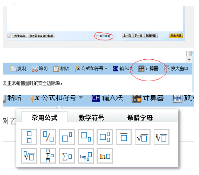Click the scrollbar down arrow
The width and height of the screenshot is (199, 175).
189,60
